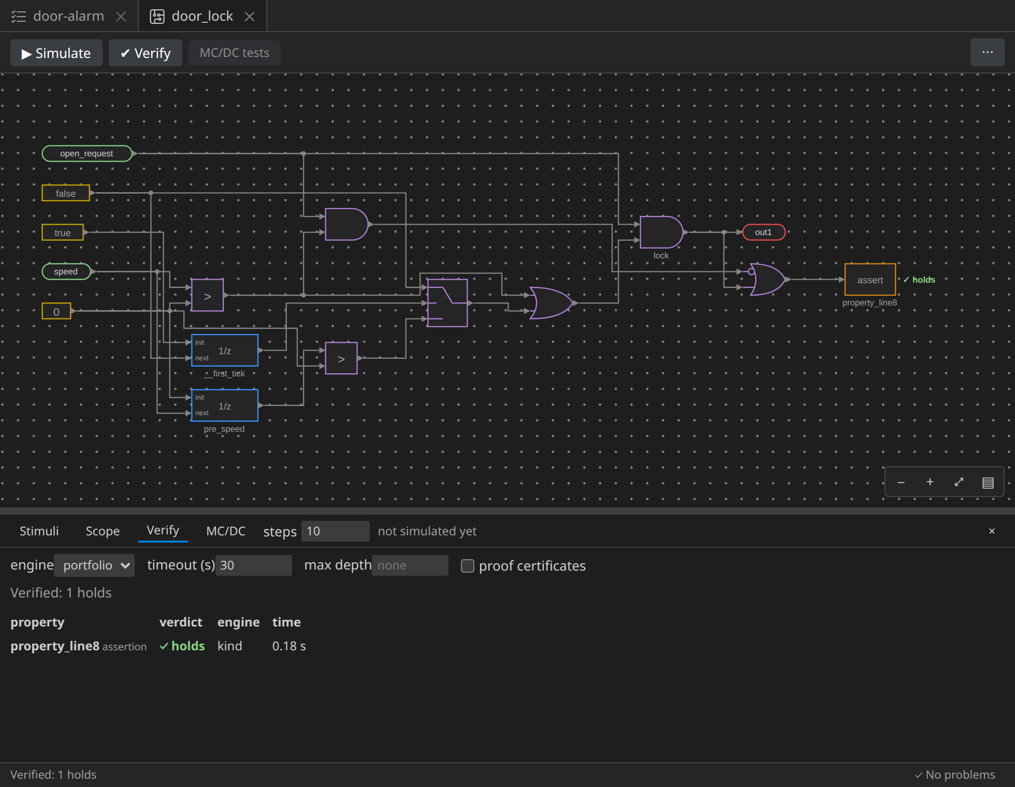Toggle the panel layout icon
Viewport: 1015px width, 787px height.
point(988,482)
